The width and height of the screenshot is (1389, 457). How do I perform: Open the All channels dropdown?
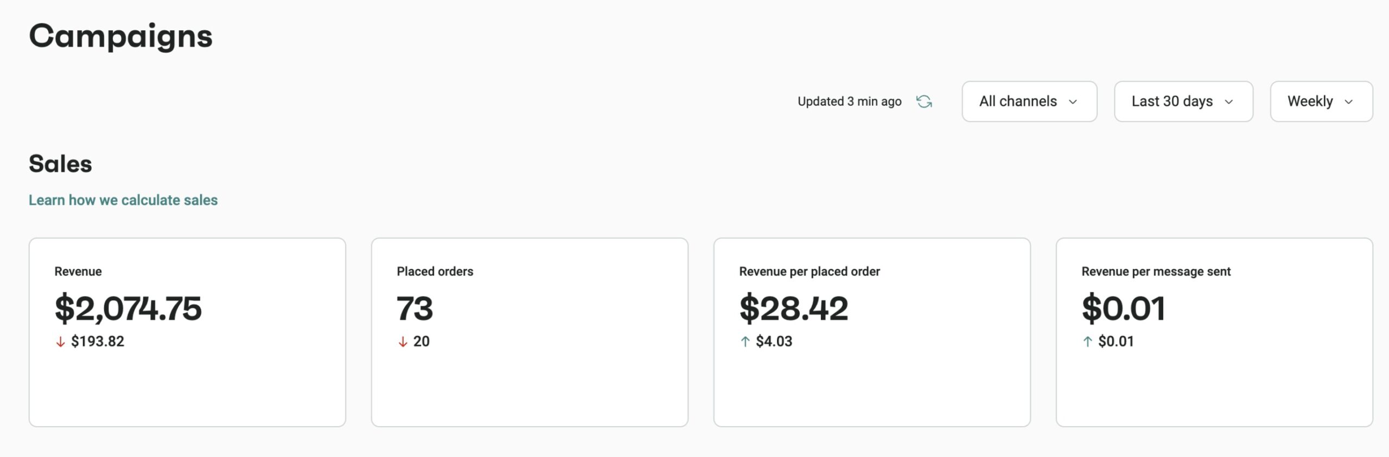click(1029, 101)
